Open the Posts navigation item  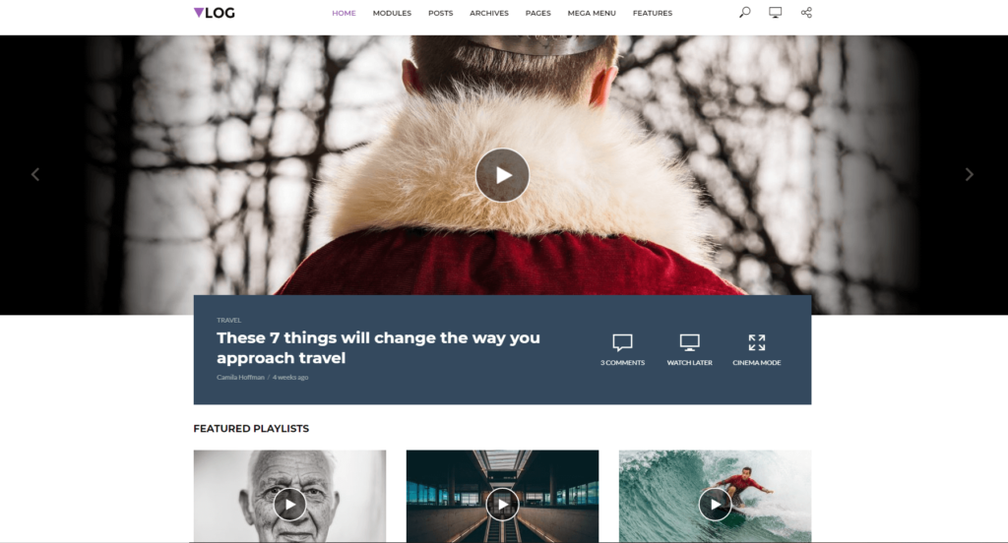[440, 13]
